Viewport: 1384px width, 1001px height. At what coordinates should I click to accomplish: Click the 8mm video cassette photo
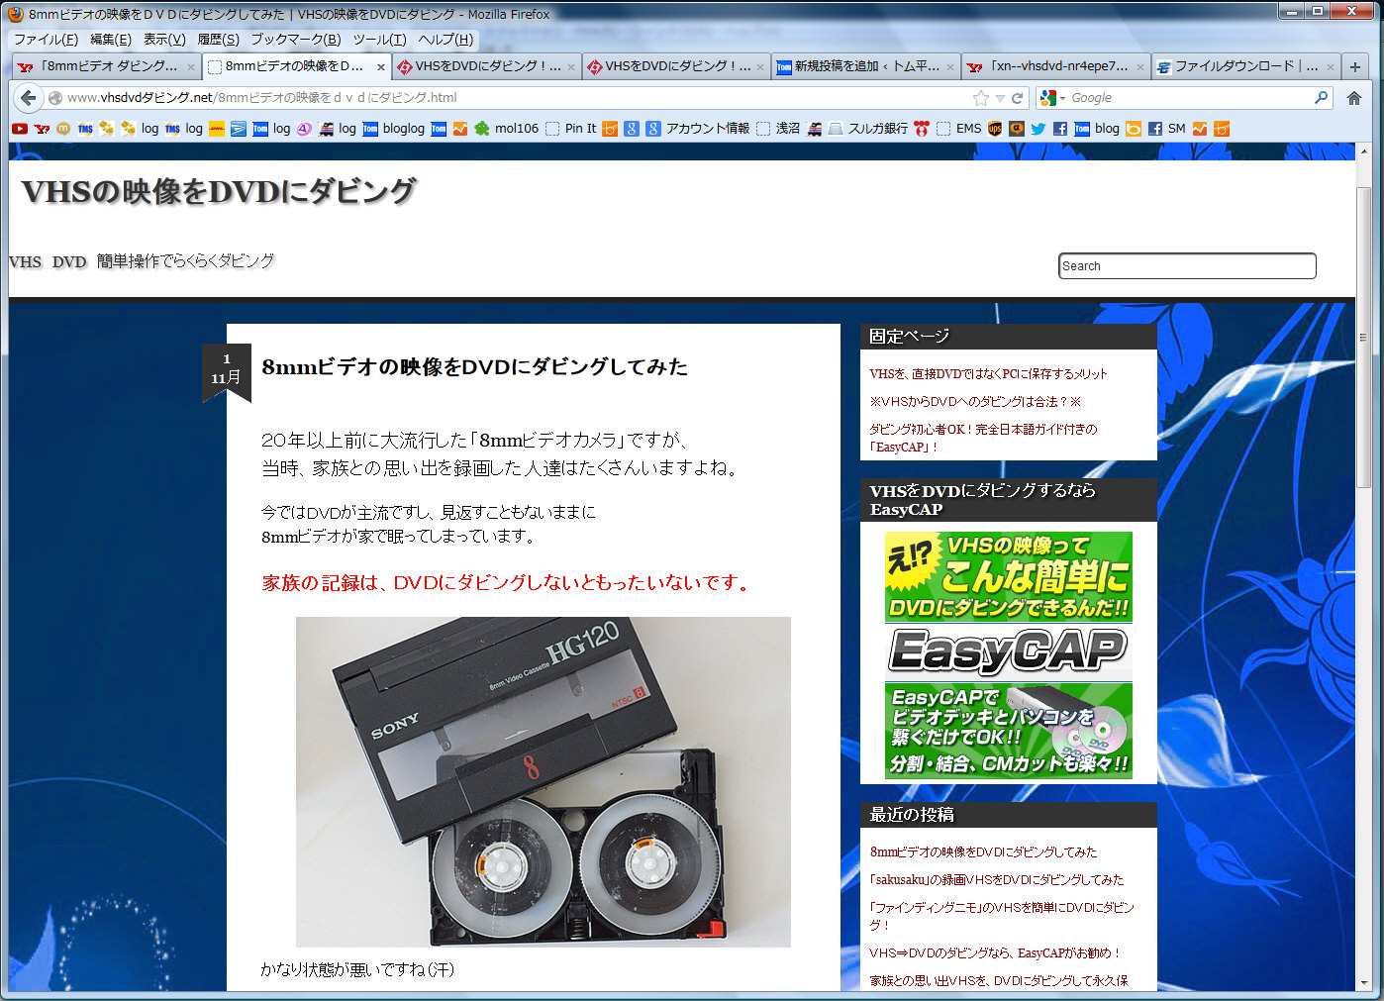[543, 782]
